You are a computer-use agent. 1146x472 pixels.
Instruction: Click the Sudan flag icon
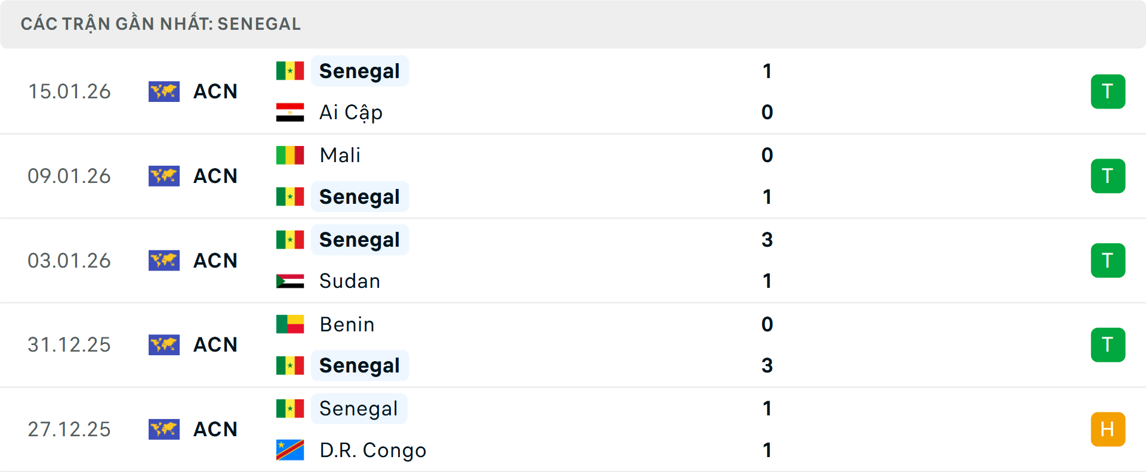click(289, 281)
